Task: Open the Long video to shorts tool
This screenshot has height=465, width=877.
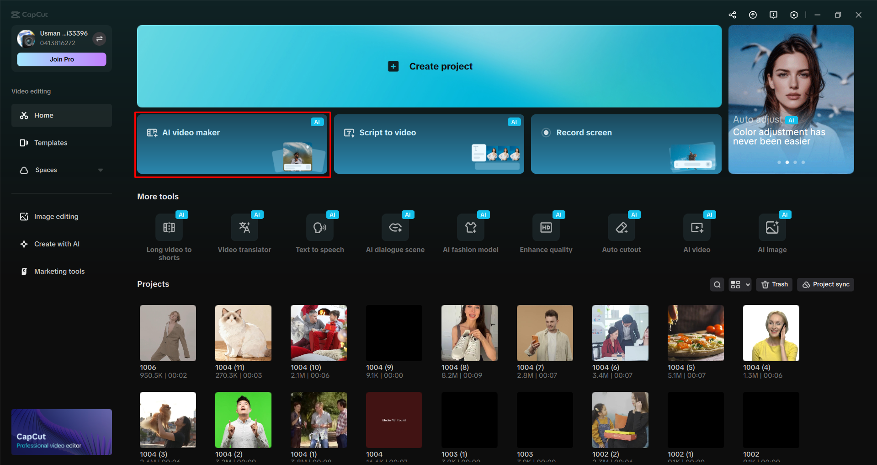Action: (169, 234)
